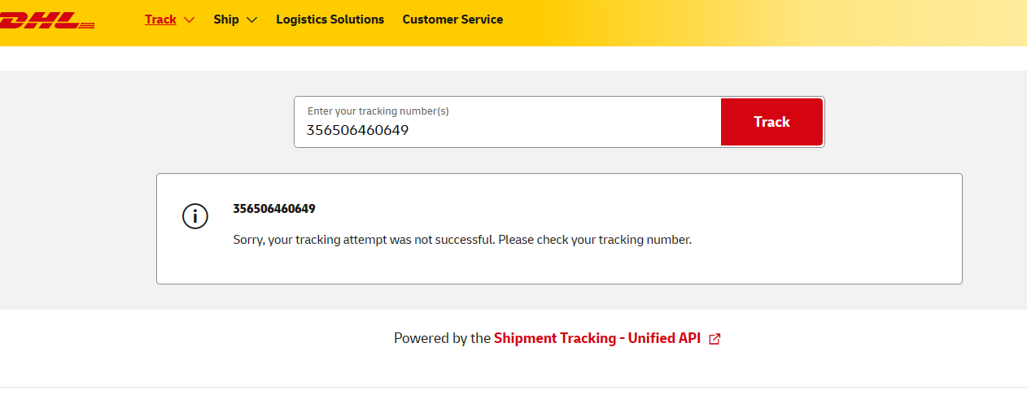1027x395 pixels.
Task: Click the "Enter your tracking number(s)" label
Action: 378,111
